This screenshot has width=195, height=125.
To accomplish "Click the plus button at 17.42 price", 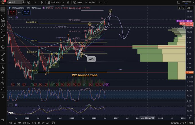I will coord(184,27).
